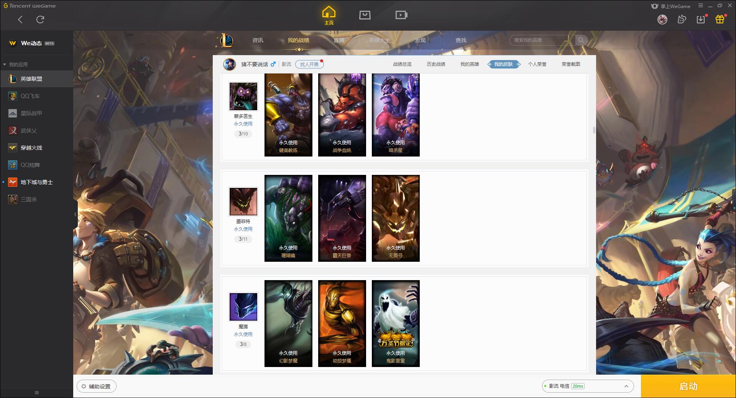The height and width of the screenshot is (398, 736).
Task: Open 珊瑚礁 skin card
Action: 288,218
